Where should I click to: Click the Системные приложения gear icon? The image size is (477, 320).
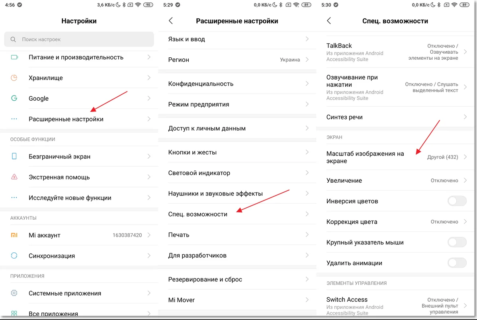tap(14, 293)
